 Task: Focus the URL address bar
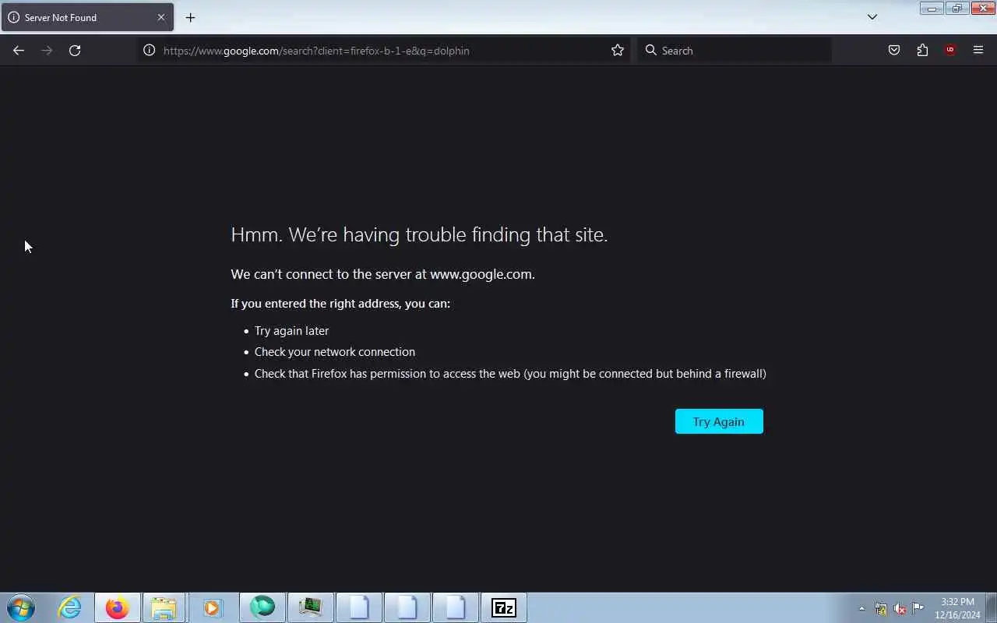coord(383,51)
